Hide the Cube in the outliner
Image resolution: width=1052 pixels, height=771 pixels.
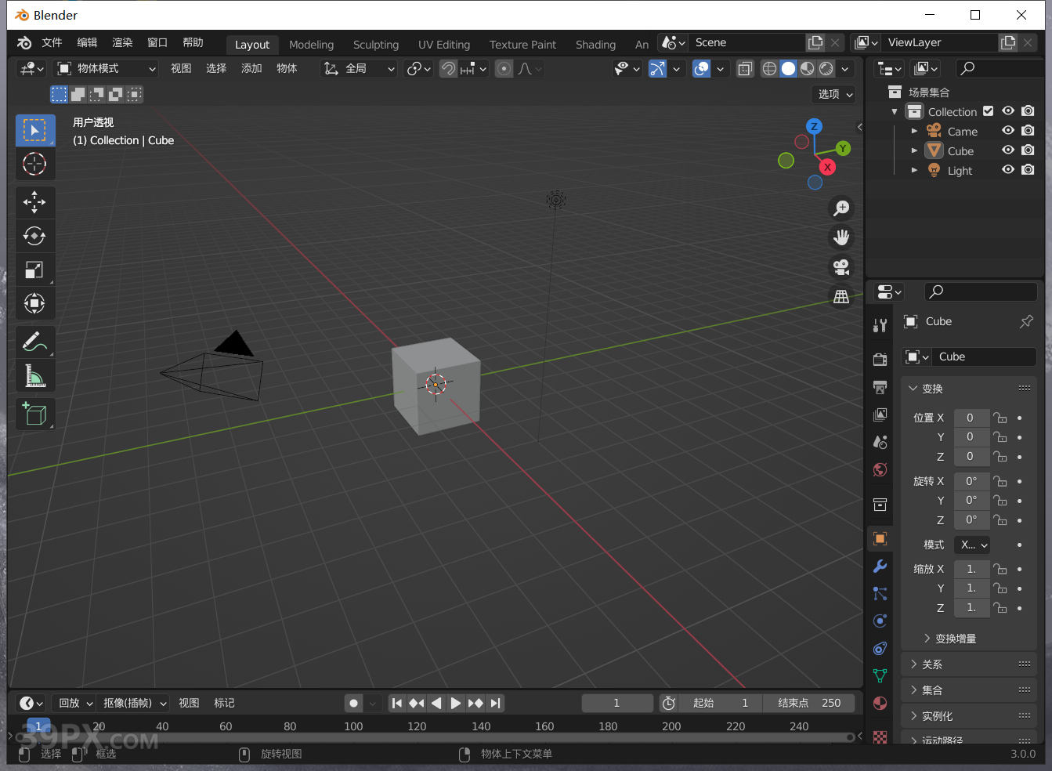point(1008,150)
